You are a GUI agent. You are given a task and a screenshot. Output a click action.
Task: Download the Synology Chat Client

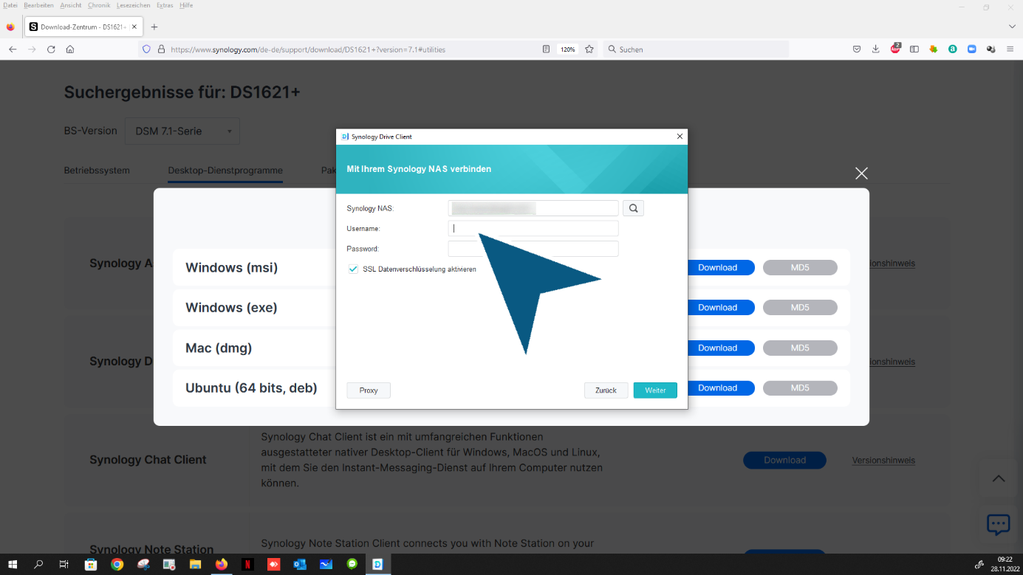click(x=784, y=460)
